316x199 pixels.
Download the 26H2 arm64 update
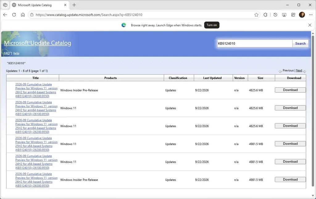pyautogui.click(x=290, y=90)
